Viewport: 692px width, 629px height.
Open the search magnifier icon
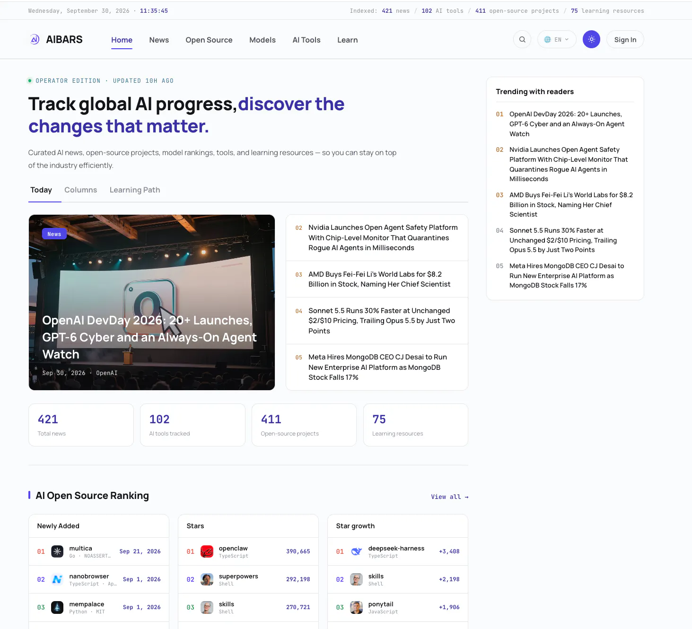pyautogui.click(x=522, y=40)
